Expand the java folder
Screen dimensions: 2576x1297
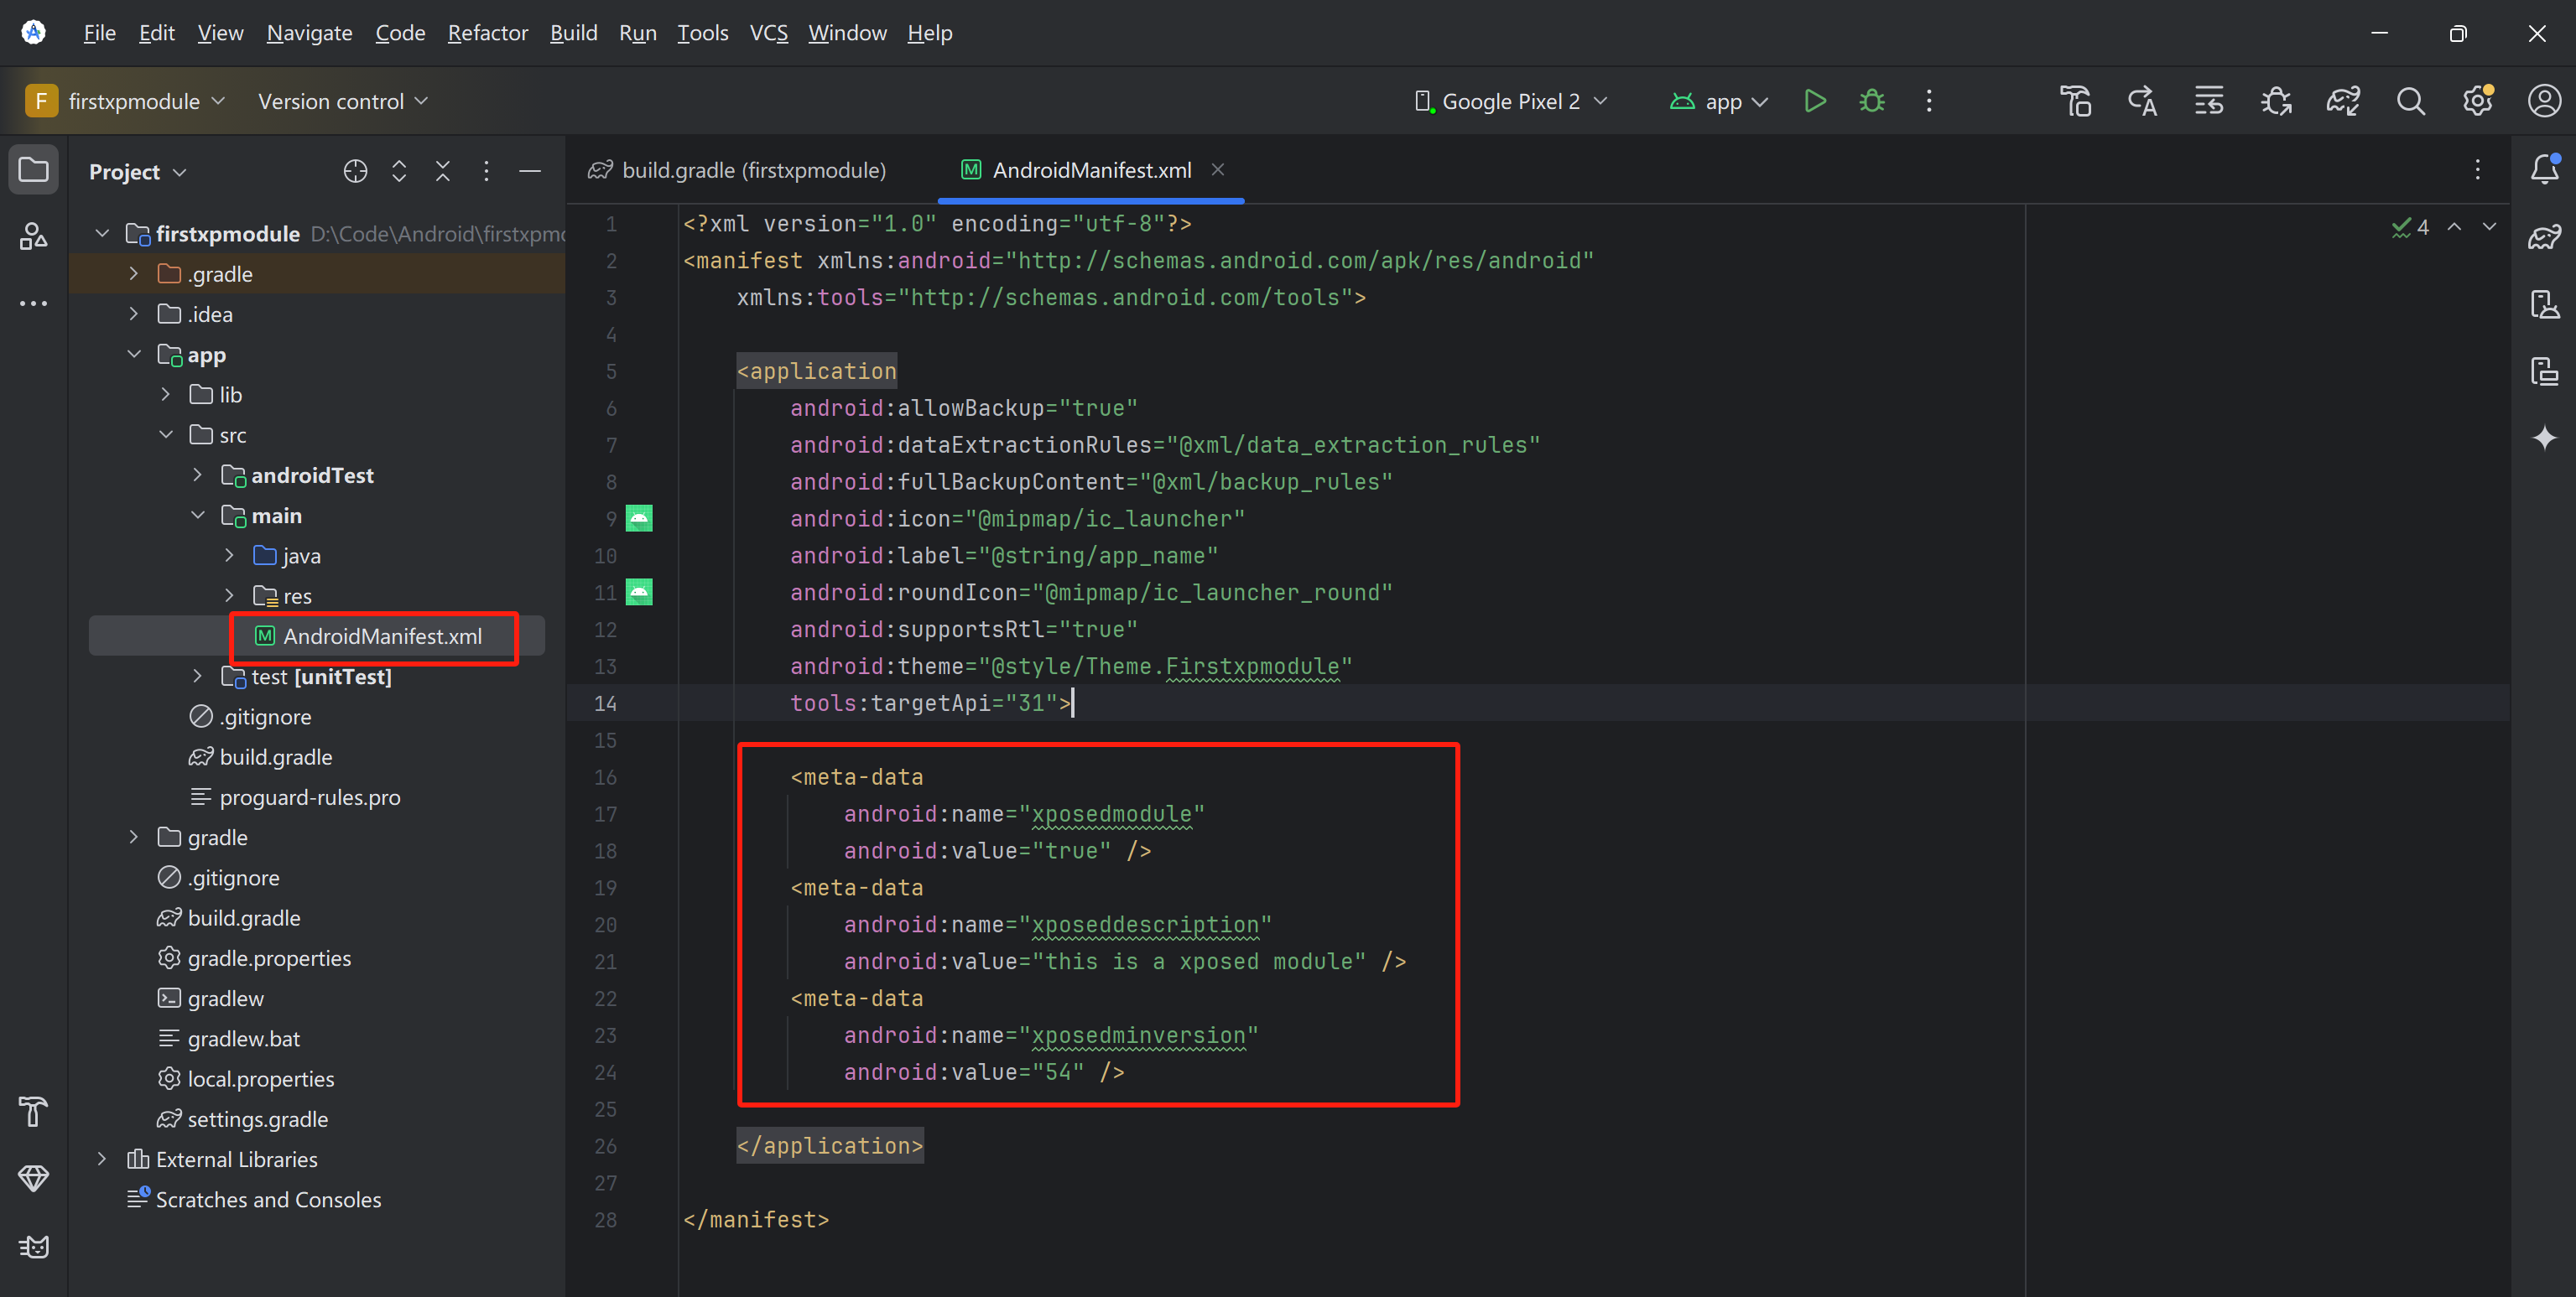(x=229, y=556)
